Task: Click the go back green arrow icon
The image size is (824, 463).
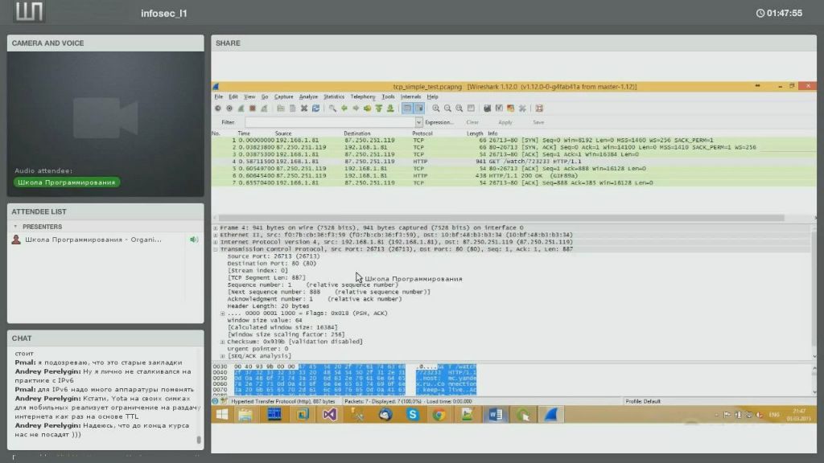Action: click(344, 109)
